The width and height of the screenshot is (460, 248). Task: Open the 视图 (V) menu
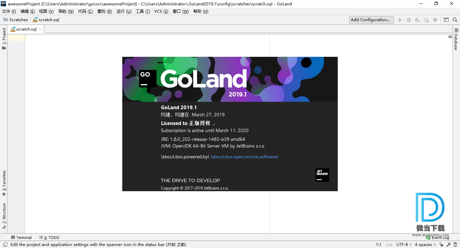coord(46,11)
